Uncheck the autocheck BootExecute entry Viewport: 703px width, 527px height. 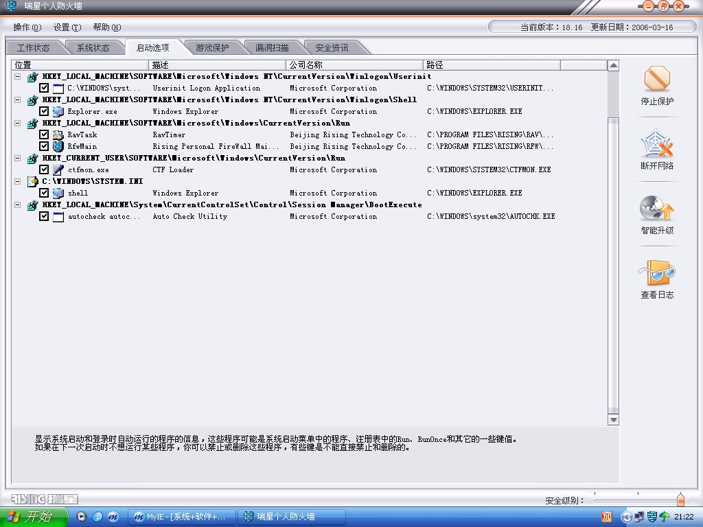(44, 216)
